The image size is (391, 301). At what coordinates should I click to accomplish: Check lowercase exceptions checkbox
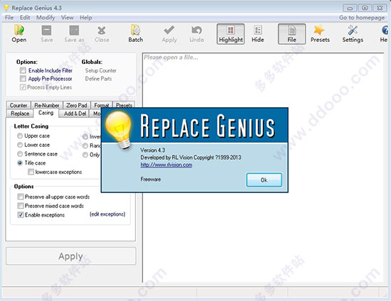tap(31, 172)
